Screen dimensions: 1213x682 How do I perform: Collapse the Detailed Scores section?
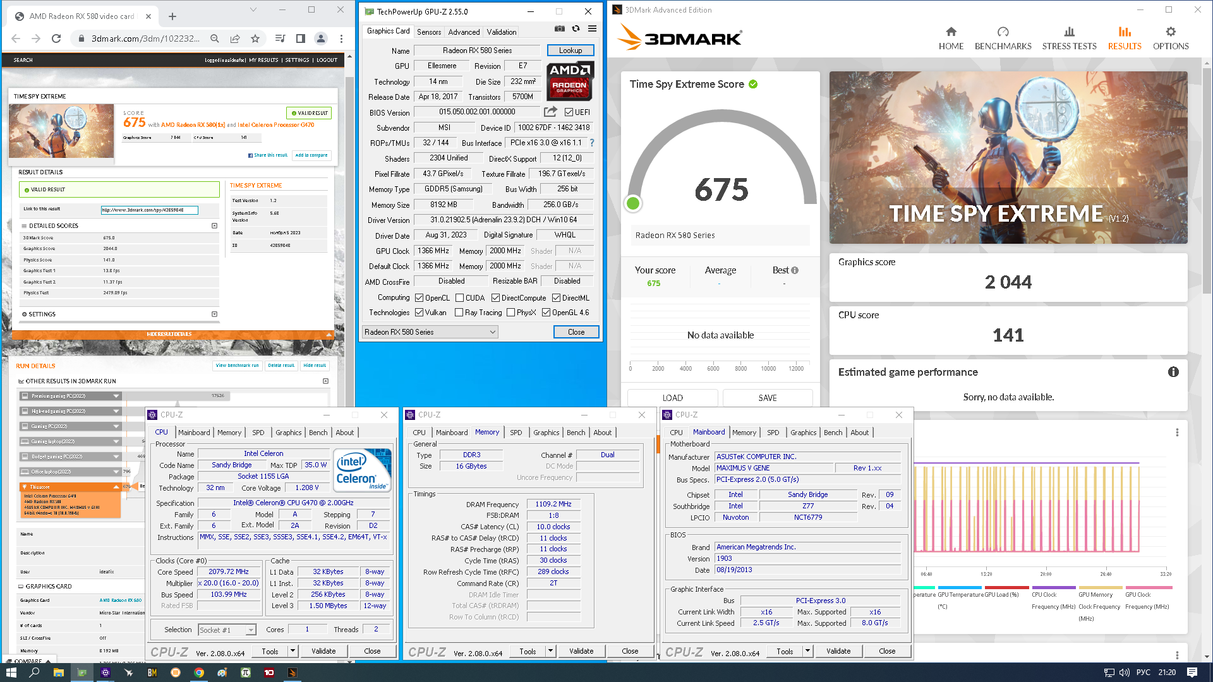(214, 225)
